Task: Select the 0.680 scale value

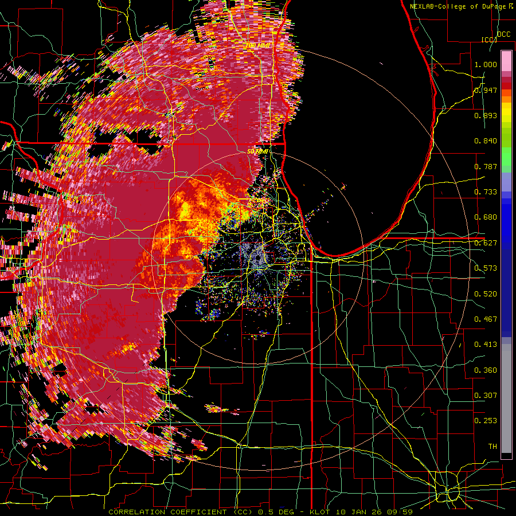Action: [x=486, y=217]
